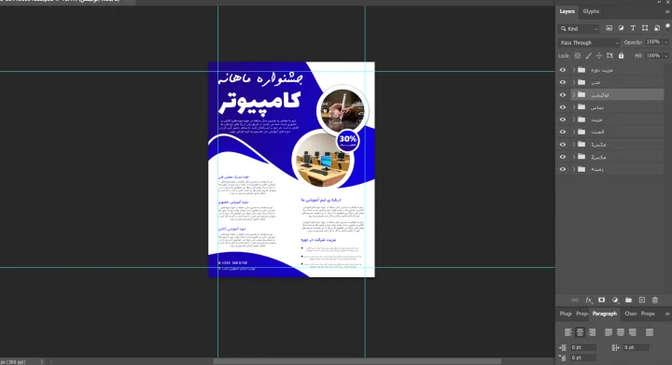Click the adjustment layer filter icon
672x365 pixels.
[621, 28]
